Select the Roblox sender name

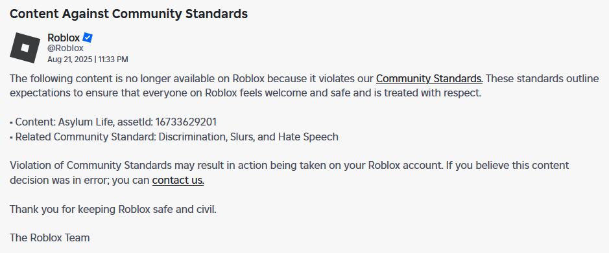(64, 38)
